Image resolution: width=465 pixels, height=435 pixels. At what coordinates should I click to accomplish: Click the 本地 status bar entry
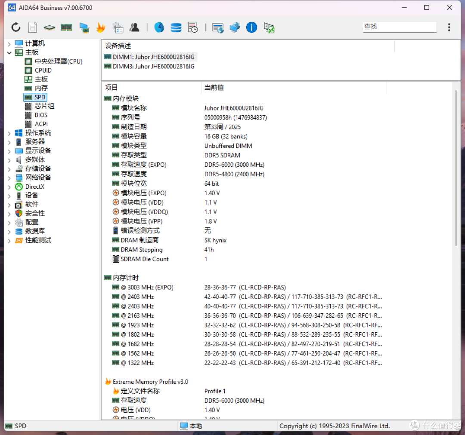191,426
